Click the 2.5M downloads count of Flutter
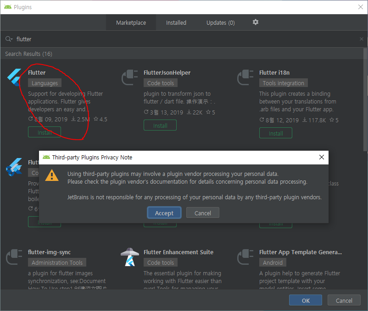The height and width of the screenshot is (311, 368). point(80,119)
